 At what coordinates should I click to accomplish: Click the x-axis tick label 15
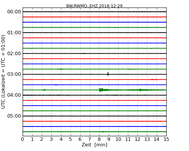[166, 139]
